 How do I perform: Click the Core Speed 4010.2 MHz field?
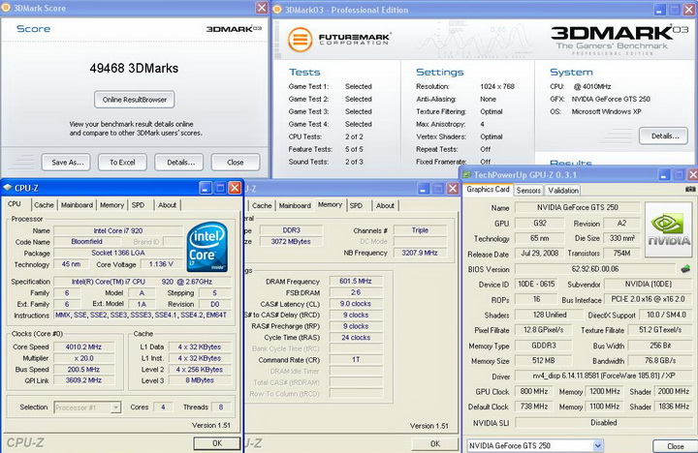click(x=83, y=347)
